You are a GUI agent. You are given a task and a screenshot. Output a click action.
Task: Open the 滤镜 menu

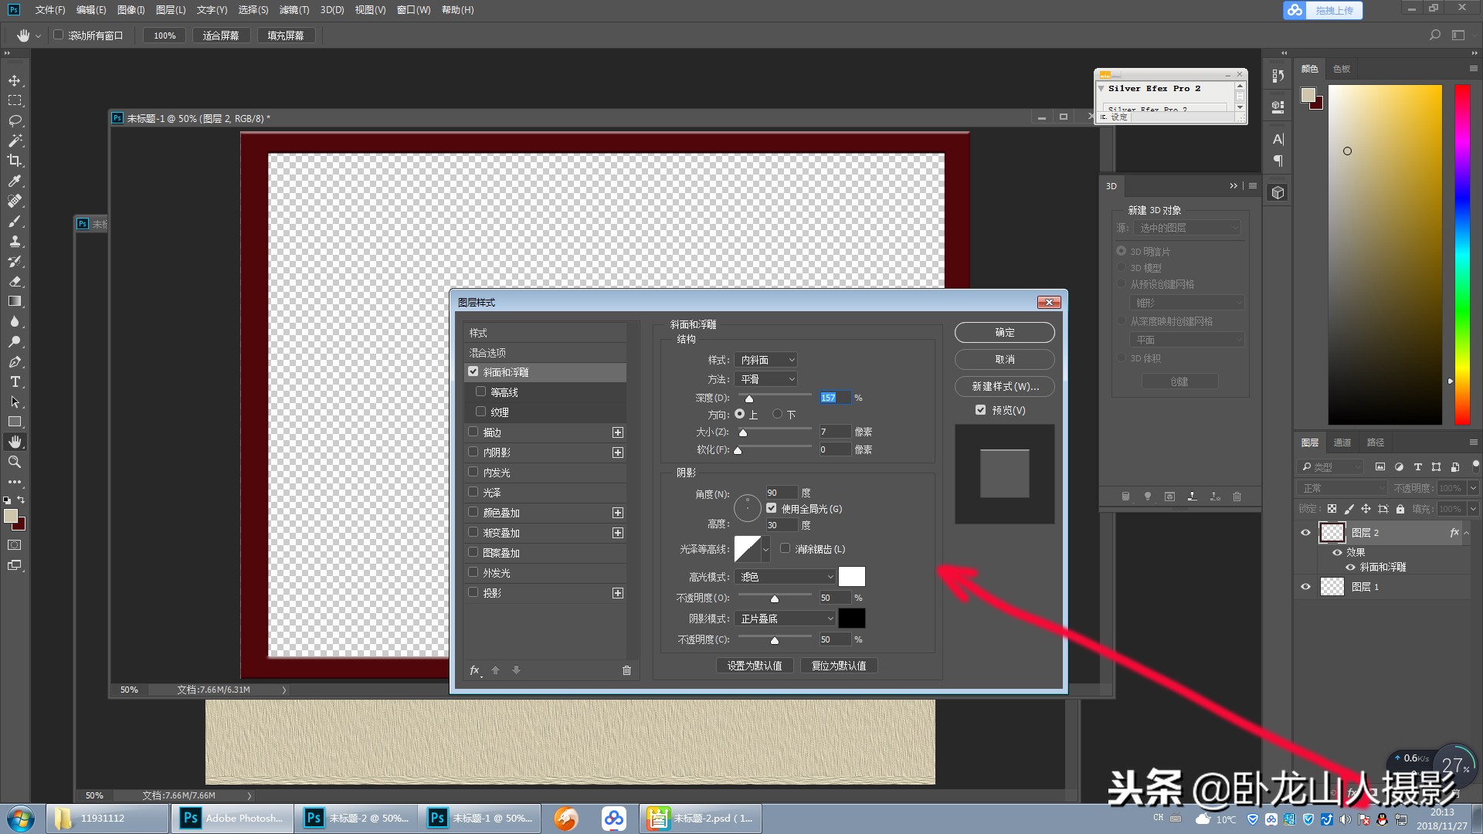pos(294,10)
